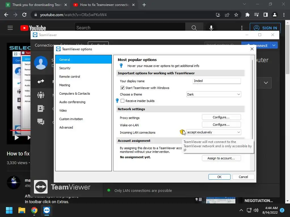
Task: Click TeamViewer remote control arrows sidebar icon
Action: (41, 81)
